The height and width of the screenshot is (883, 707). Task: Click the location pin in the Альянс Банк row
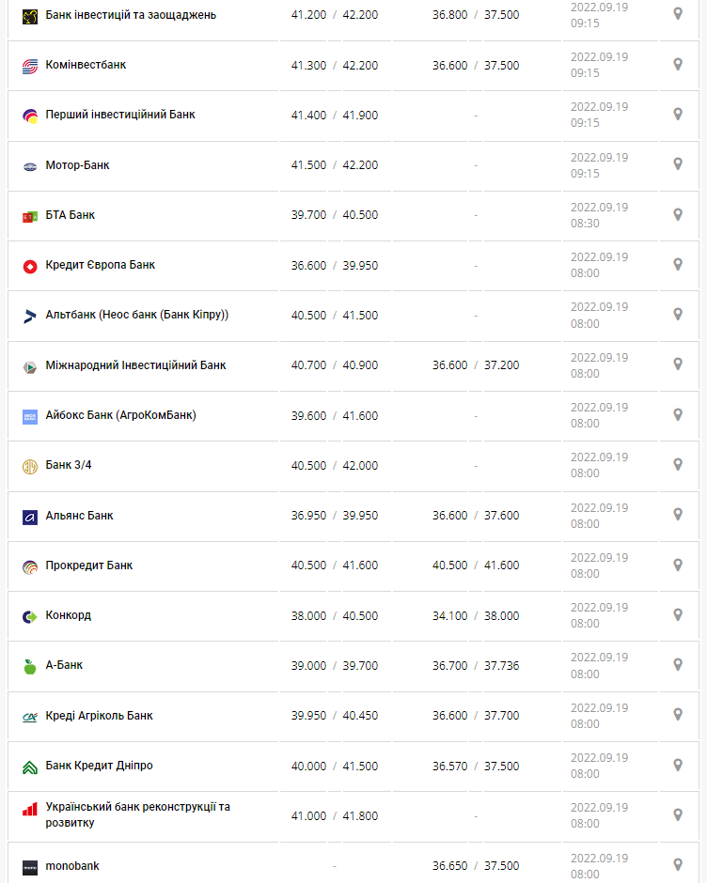click(677, 515)
